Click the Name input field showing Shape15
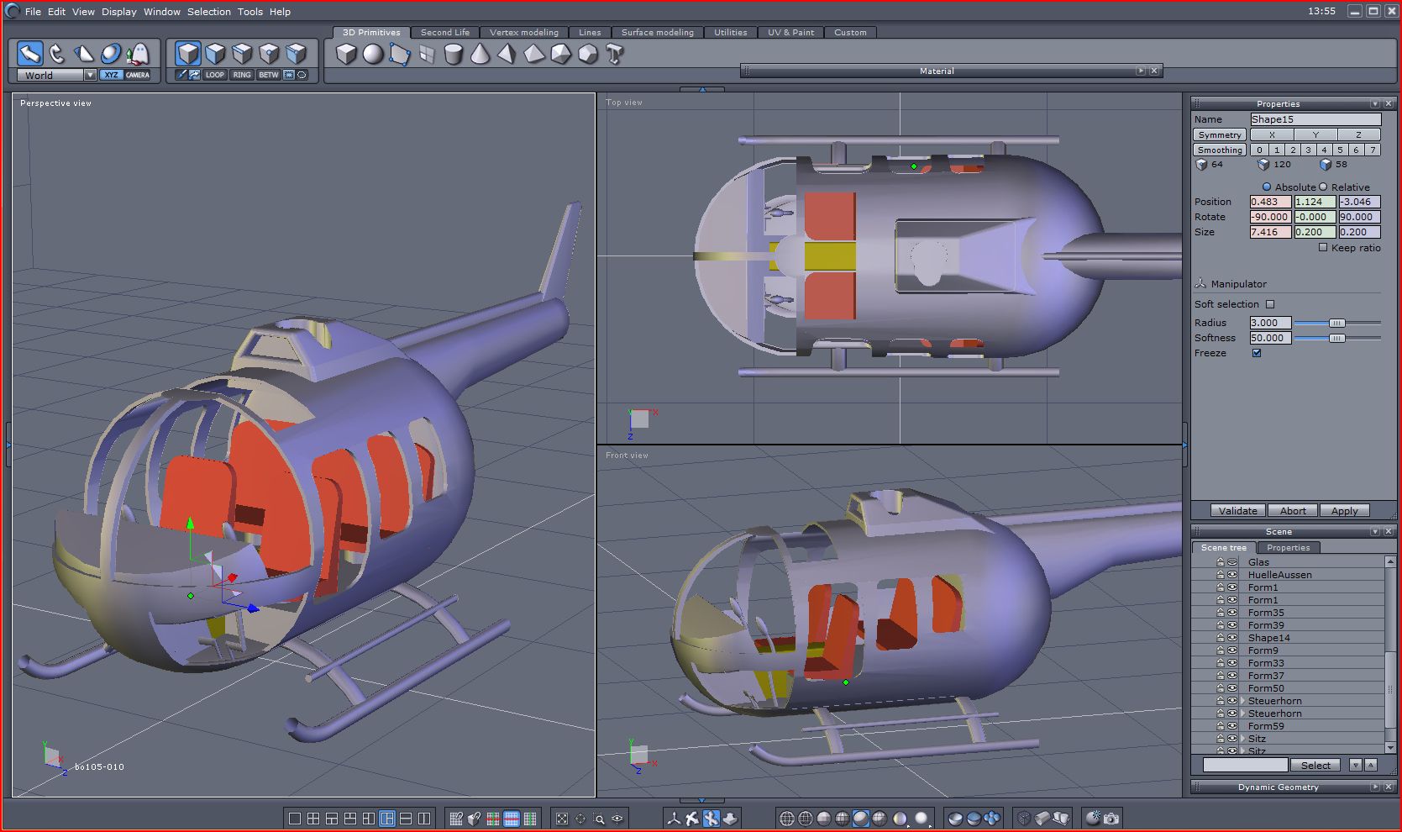Viewport: 1402px width, 832px height. pyautogui.click(x=1315, y=119)
